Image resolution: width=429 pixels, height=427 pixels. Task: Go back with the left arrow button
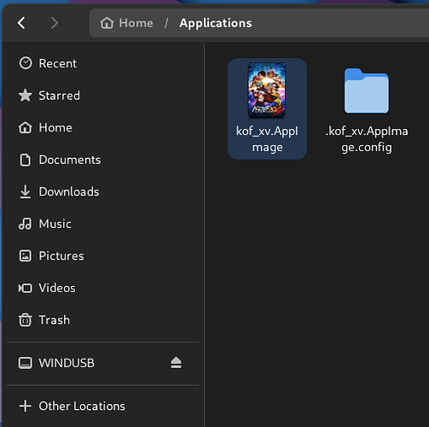(21, 23)
